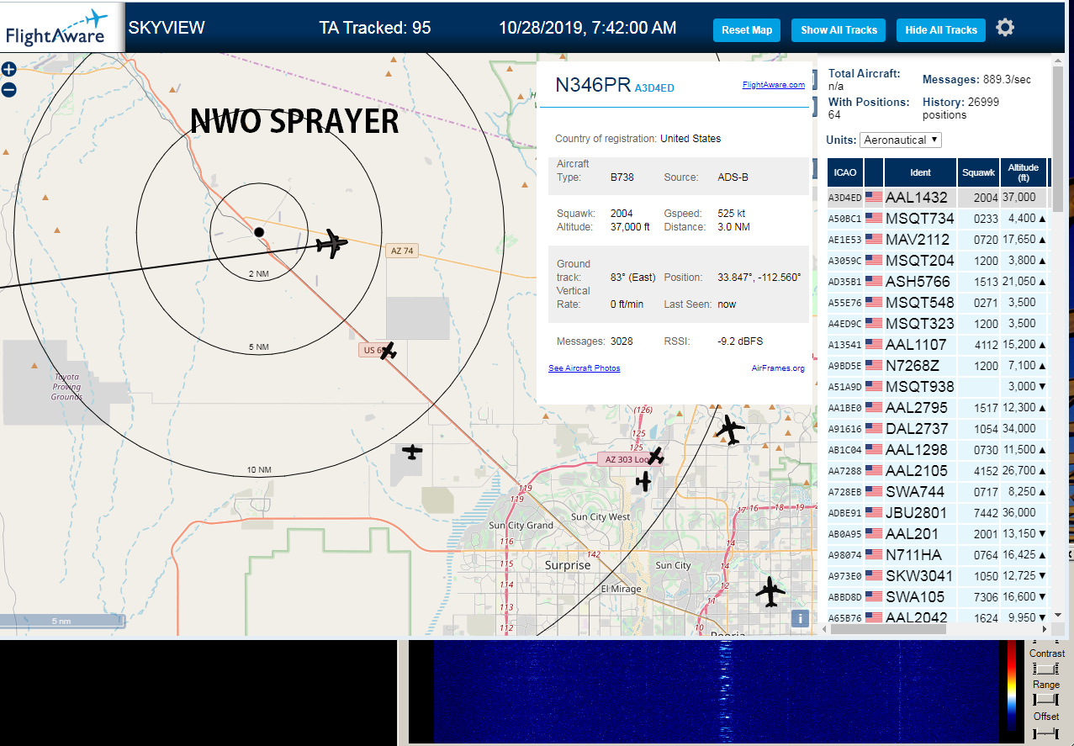Screen dimensions: 1074x746
Task: Select the AAL1298 aircraft row
Action: coord(939,450)
